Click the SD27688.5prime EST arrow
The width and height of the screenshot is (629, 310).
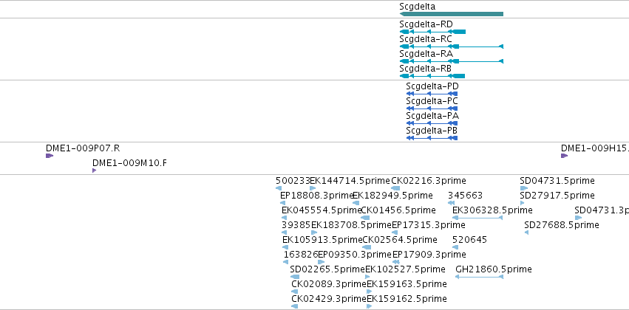(526, 232)
